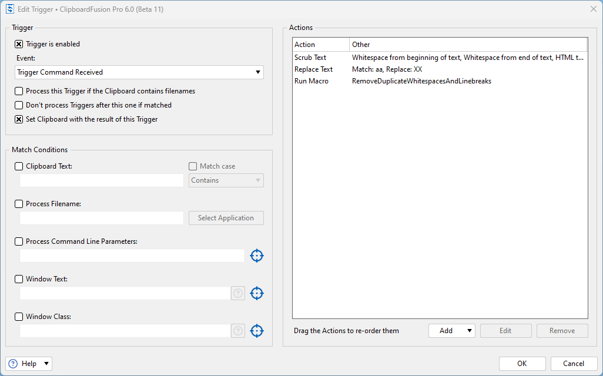Image resolution: width=603 pixels, height=376 pixels.
Task: Toggle 'Set Clipboard with the result' checkbox
Action: click(19, 119)
